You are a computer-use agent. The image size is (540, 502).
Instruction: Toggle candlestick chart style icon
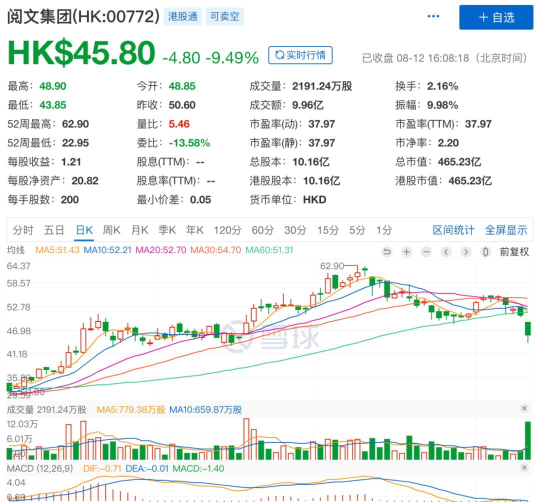485,252
